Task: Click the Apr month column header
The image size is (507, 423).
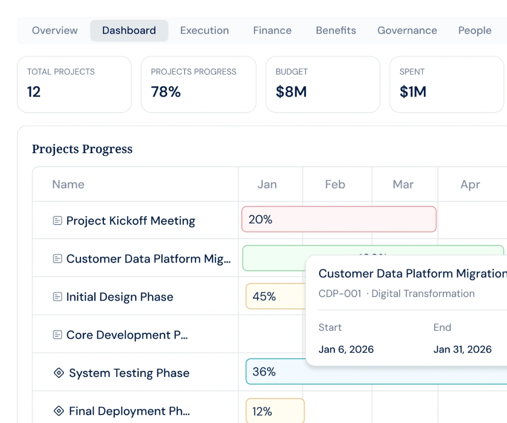Action: [x=470, y=184]
